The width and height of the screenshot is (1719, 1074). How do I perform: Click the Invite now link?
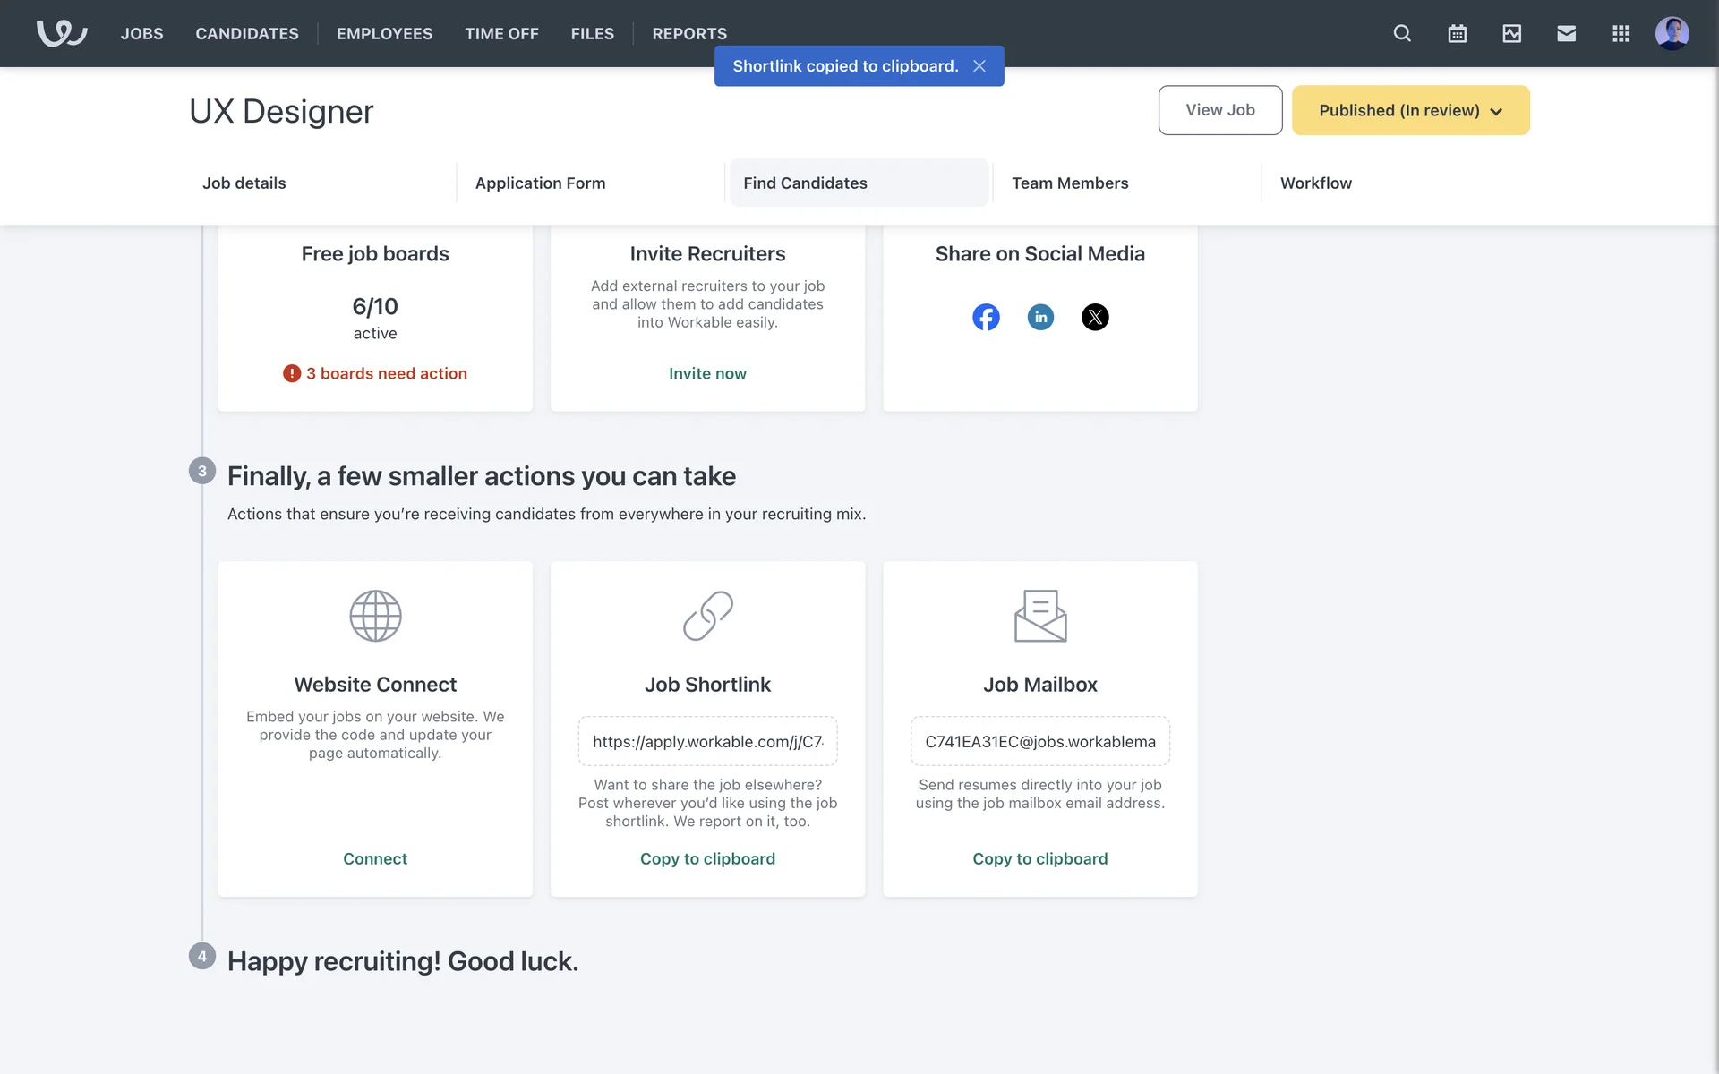coord(707,373)
